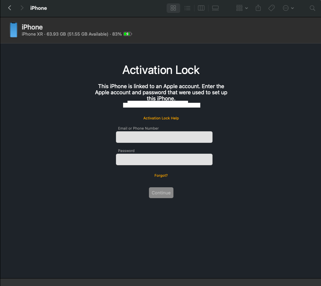Expand the ellipsis more-actions menu
The image size is (321, 286).
click(288, 8)
